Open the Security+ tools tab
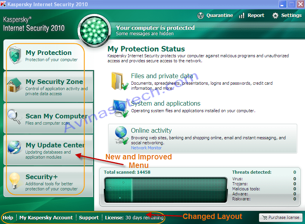The height and width of the screenshot is (224, 305). pyautogui.click(x=48, y=182)
